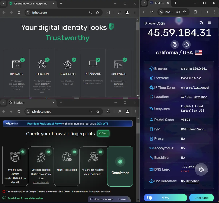
Task: Click the floating robot chat button on BrowserScan
Action: [x=201, y=169]
